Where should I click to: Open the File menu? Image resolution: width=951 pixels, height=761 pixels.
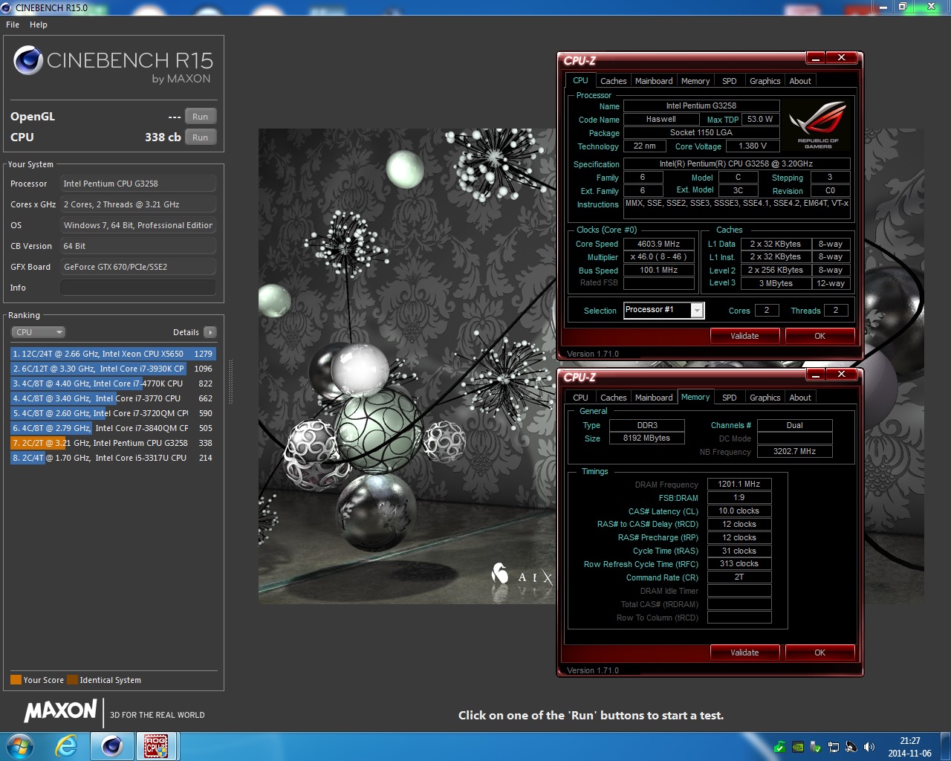tap(13, 25)
